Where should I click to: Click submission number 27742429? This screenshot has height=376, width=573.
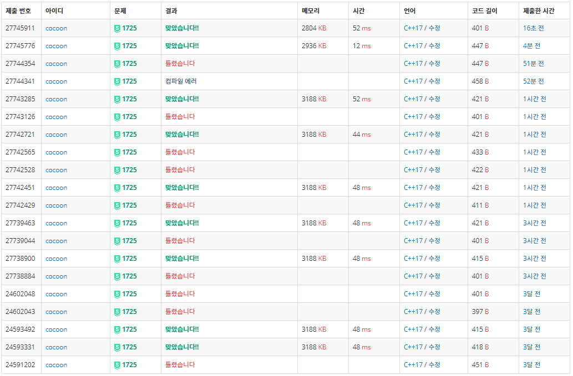coord(21,205)
